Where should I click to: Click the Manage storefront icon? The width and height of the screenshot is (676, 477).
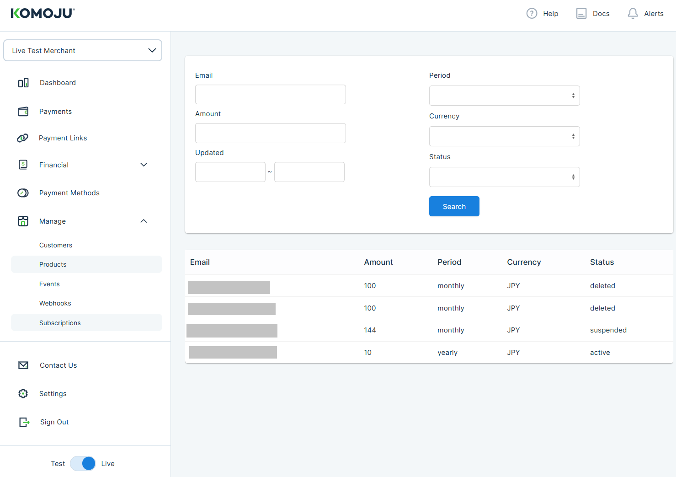pos(23,221)
